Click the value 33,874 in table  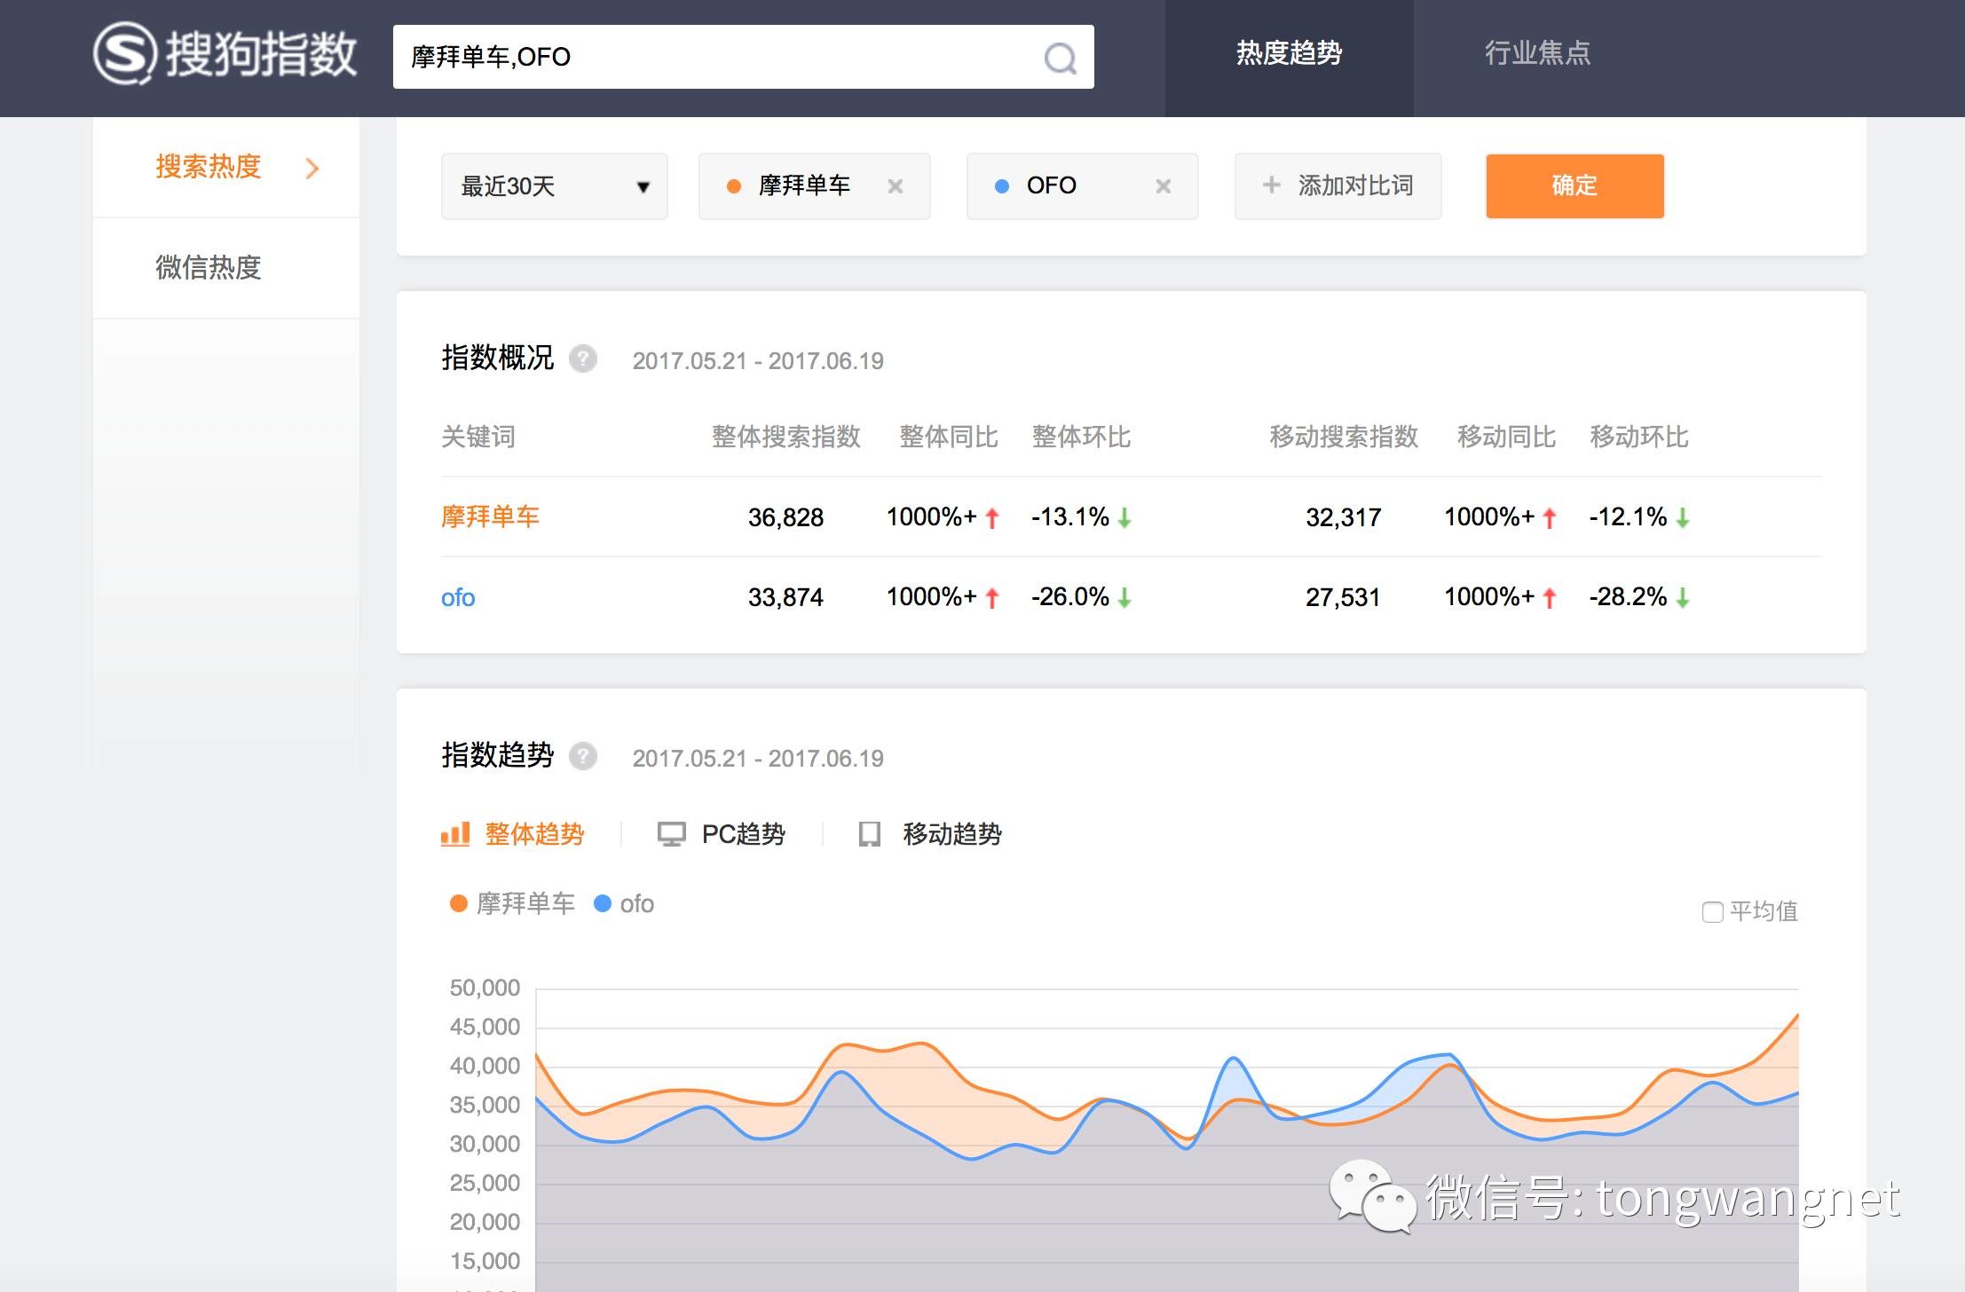(x=785, y=597)
